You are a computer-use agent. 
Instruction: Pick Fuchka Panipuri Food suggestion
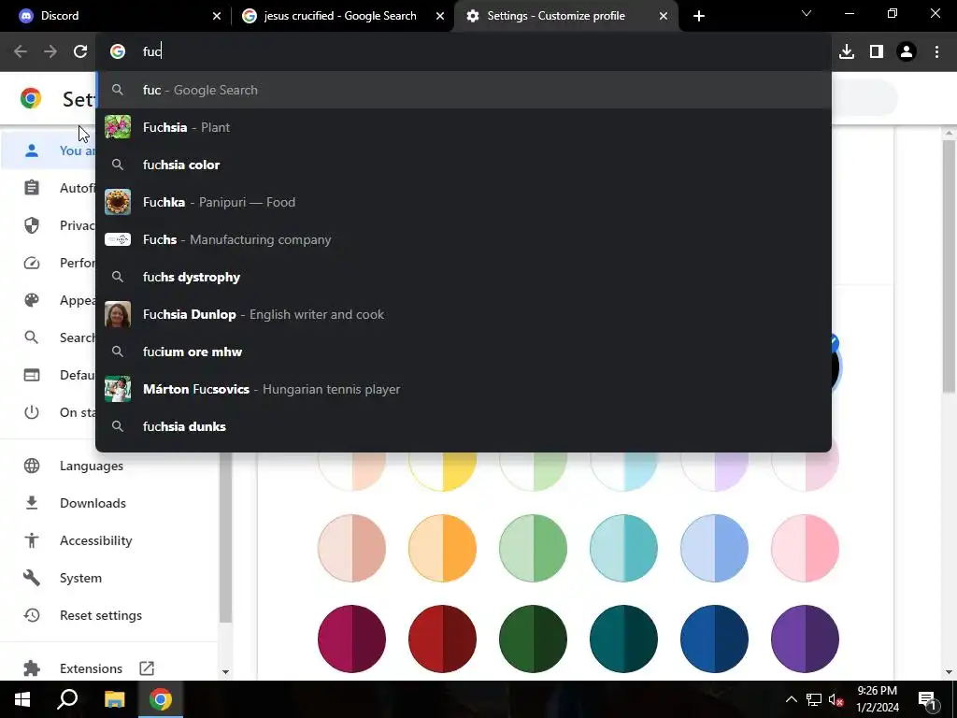point(464,202)
